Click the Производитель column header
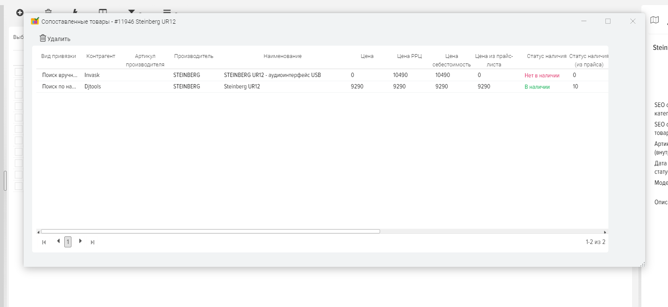 coord(194,56)
